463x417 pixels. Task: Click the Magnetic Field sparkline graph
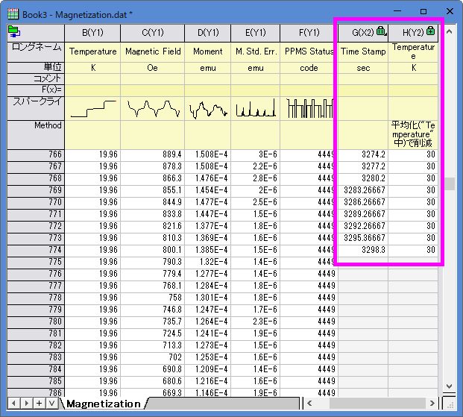(153, 108)
